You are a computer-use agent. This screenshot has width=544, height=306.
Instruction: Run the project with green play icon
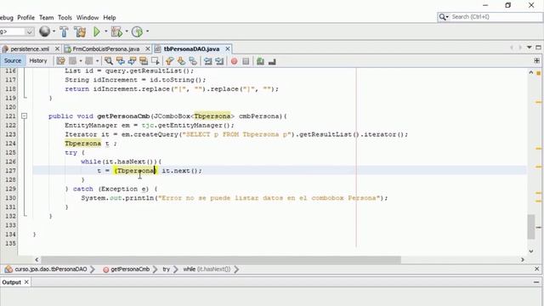tap(97, 31)
